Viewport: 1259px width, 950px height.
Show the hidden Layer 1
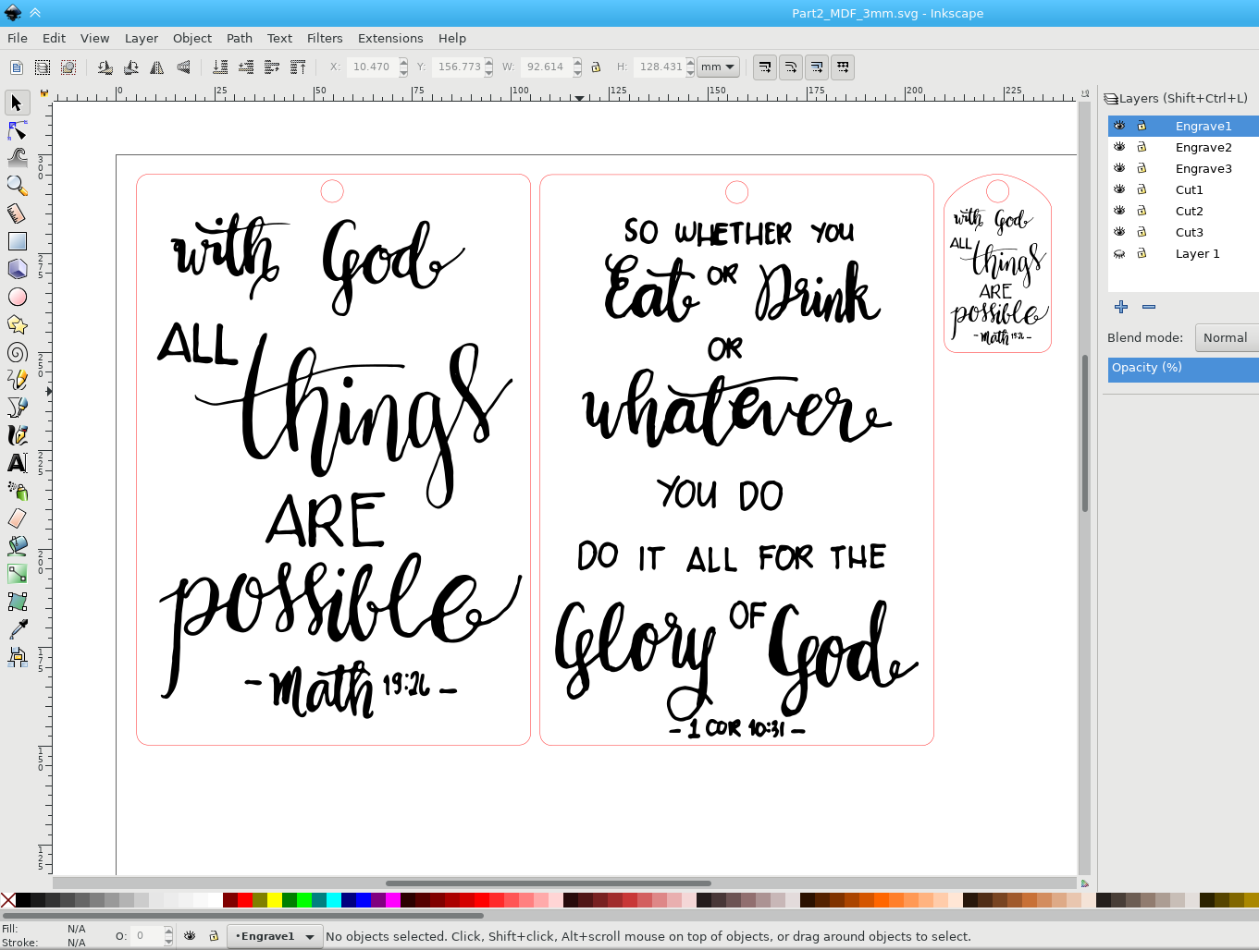1119,253
